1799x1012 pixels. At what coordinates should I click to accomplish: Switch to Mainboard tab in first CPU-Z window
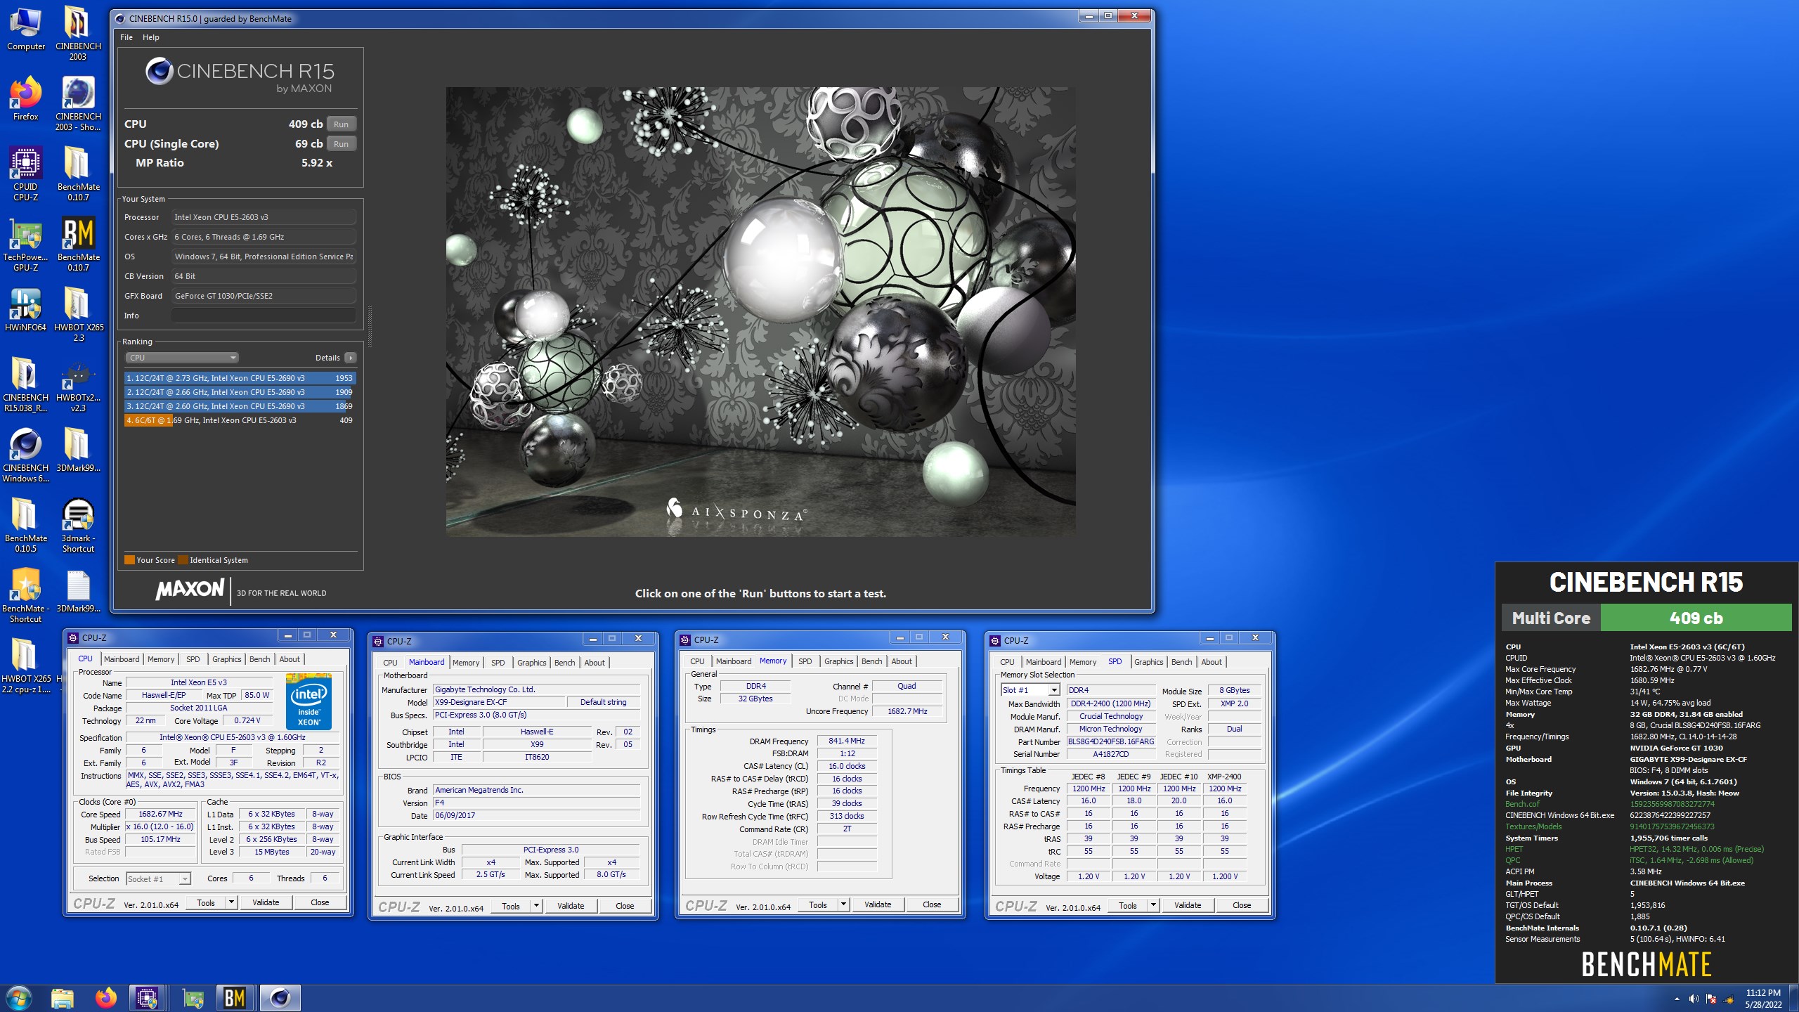click(122, 659)
